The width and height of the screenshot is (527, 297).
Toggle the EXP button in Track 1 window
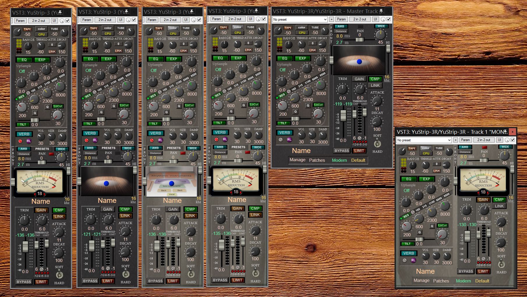click(427, 179)
